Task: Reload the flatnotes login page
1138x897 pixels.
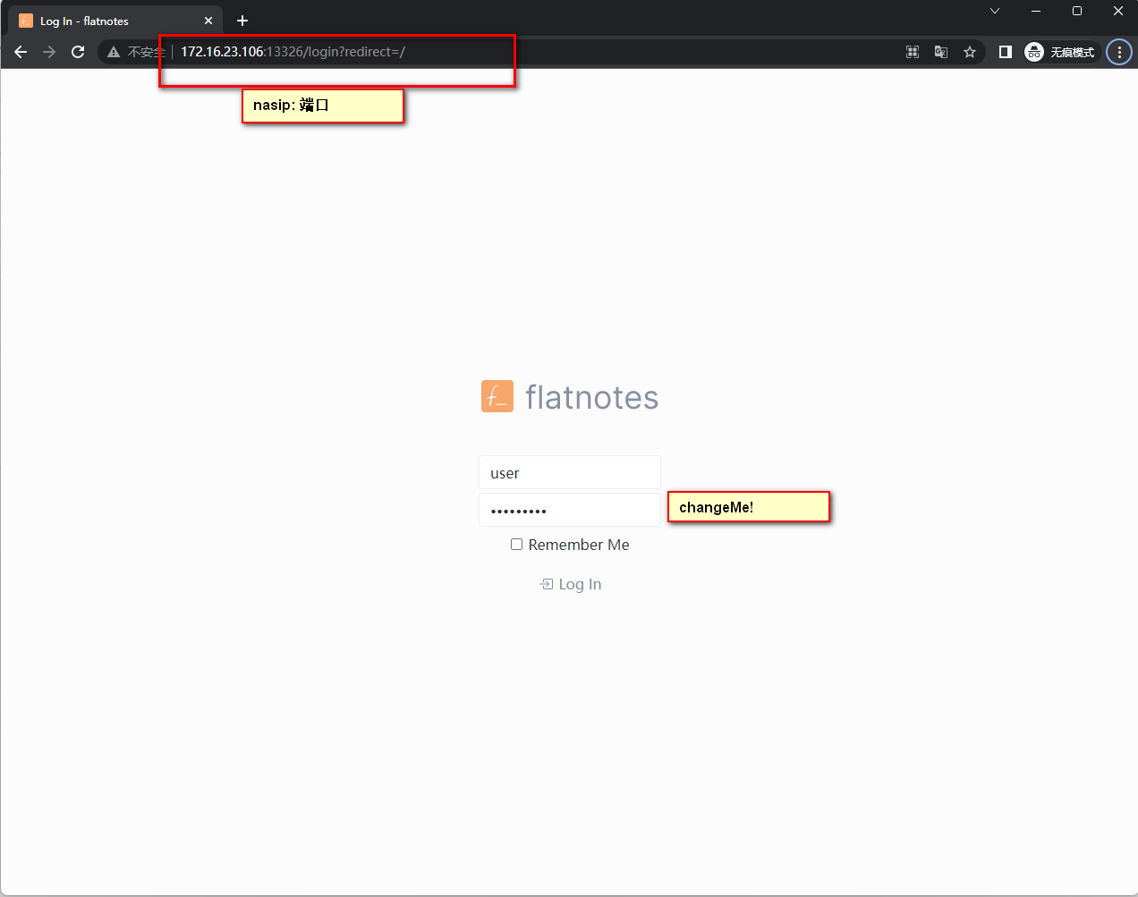Action: 78,52
